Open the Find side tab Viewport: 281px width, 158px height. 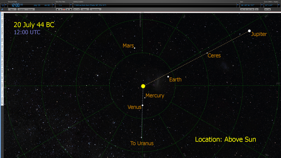point(2,15)
